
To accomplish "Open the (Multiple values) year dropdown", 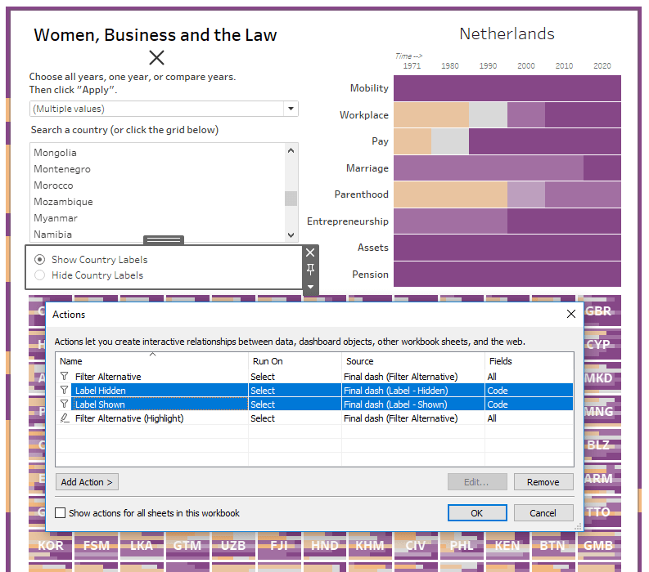I will [x=291, y=109].
